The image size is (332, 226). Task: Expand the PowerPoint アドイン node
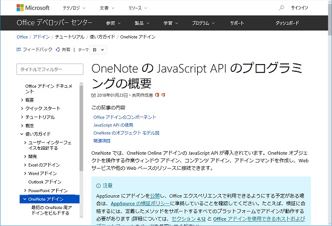pyautogui.click(x=25, y=190)
